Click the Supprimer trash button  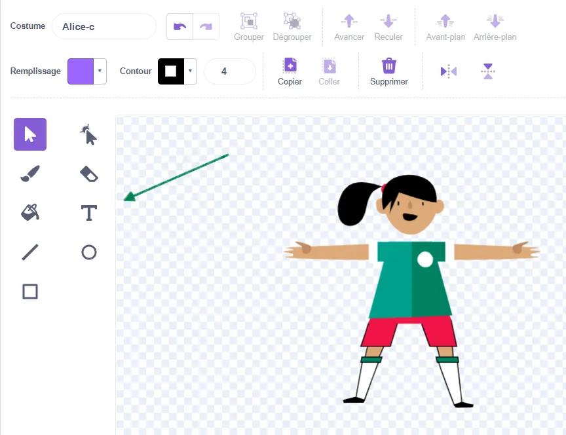(388, 71)
